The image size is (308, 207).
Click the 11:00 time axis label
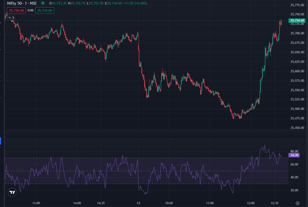point(210,203)
